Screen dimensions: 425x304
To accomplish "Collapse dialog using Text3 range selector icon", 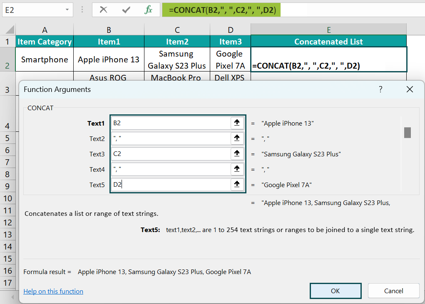I will pyautogui.click(x=237, y=154).
